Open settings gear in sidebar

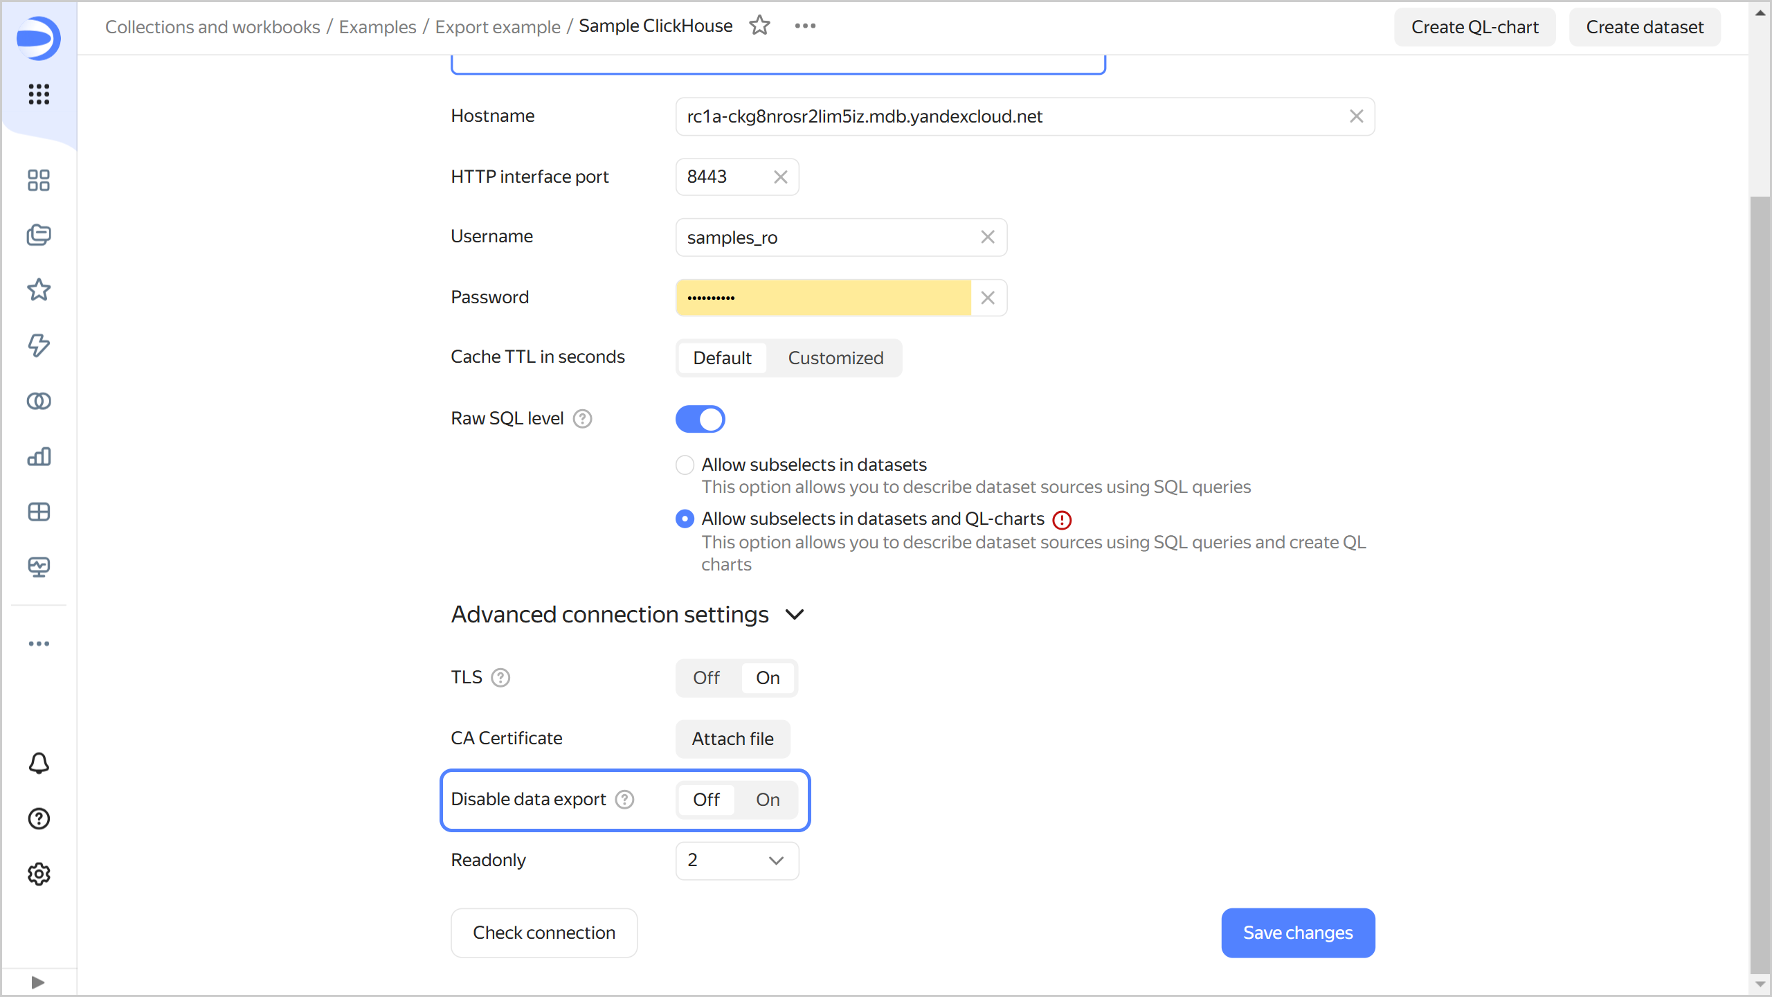[39, 874]
